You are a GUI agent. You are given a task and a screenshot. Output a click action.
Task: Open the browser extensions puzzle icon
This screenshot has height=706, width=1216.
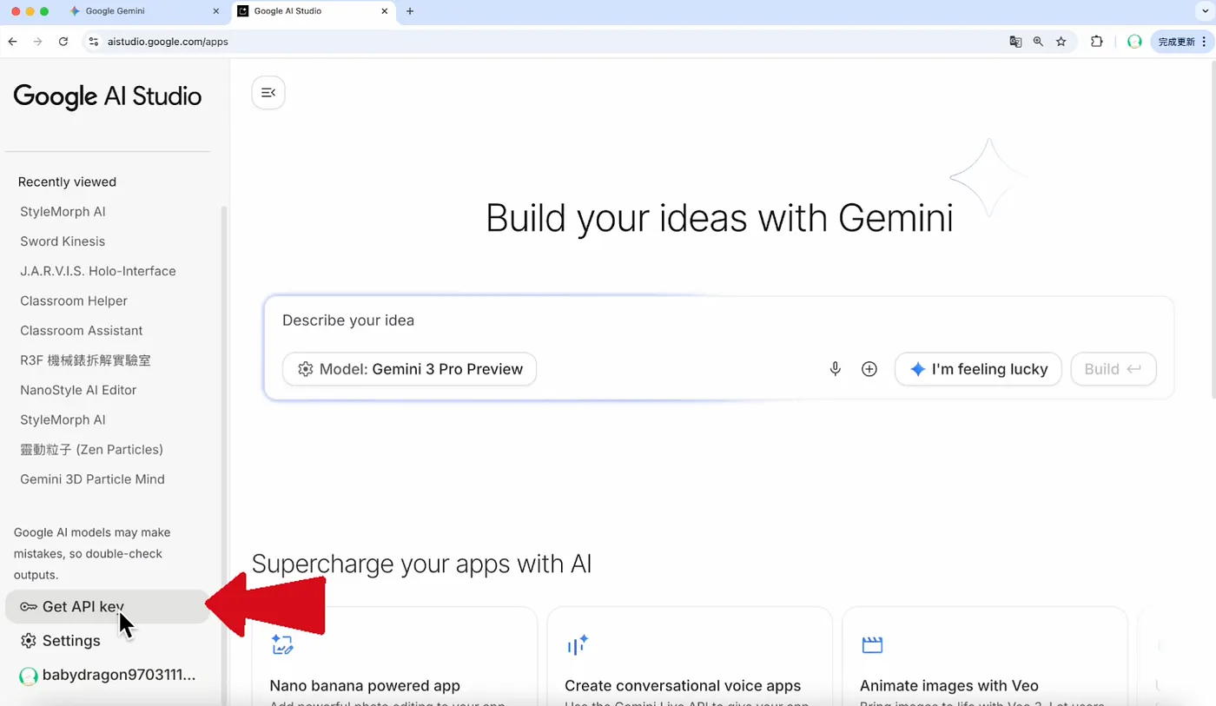tap(1097, 41)
